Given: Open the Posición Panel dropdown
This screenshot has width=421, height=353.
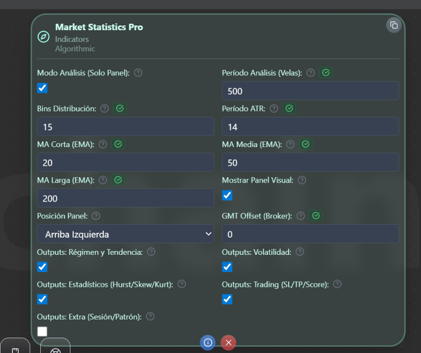Looking at the screenshot, I should 125,234.
